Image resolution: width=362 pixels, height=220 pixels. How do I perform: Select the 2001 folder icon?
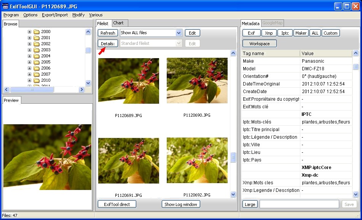[x=37, y=38]
